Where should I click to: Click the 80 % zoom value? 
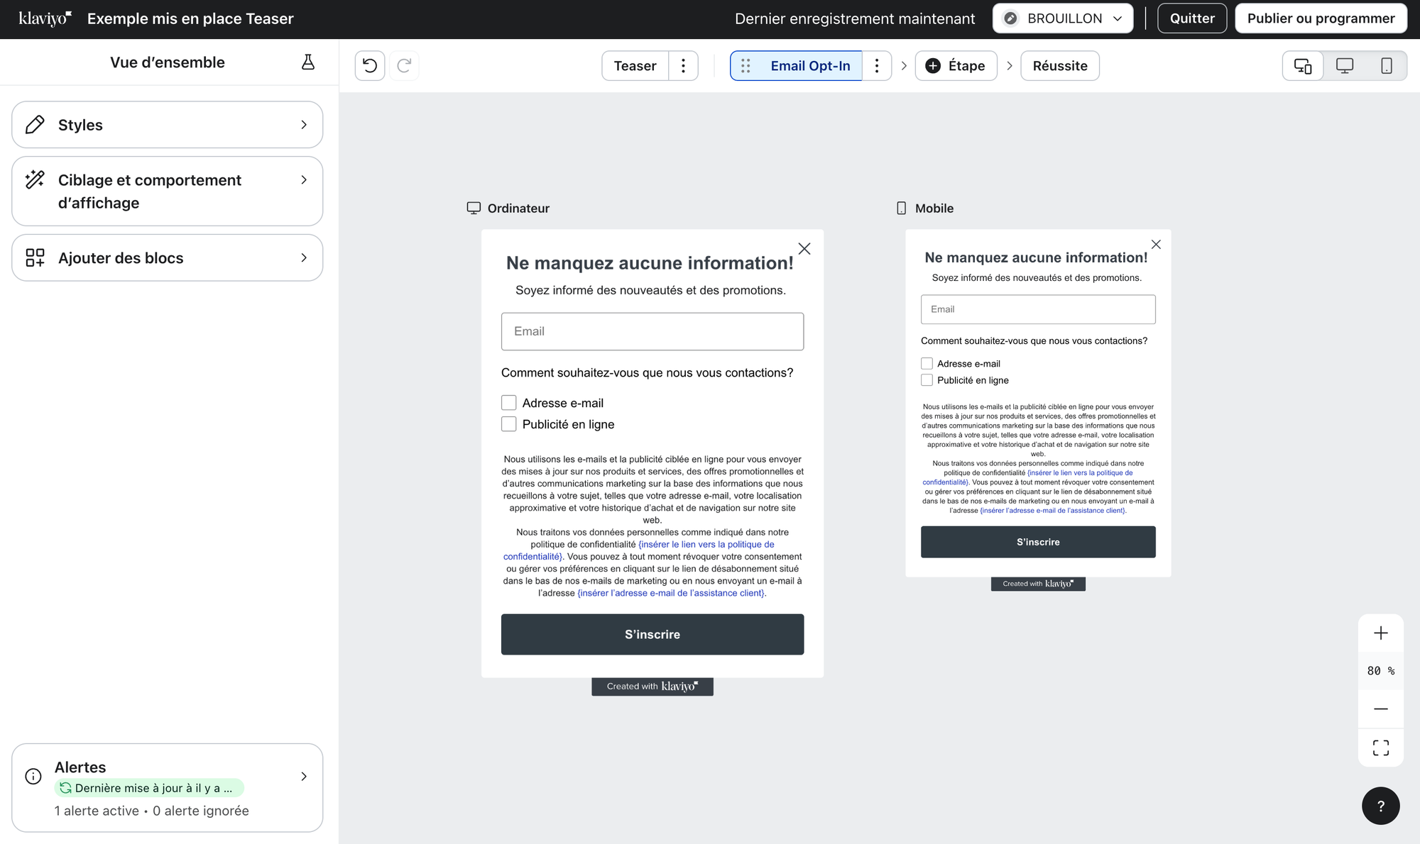pos(1381,671)
